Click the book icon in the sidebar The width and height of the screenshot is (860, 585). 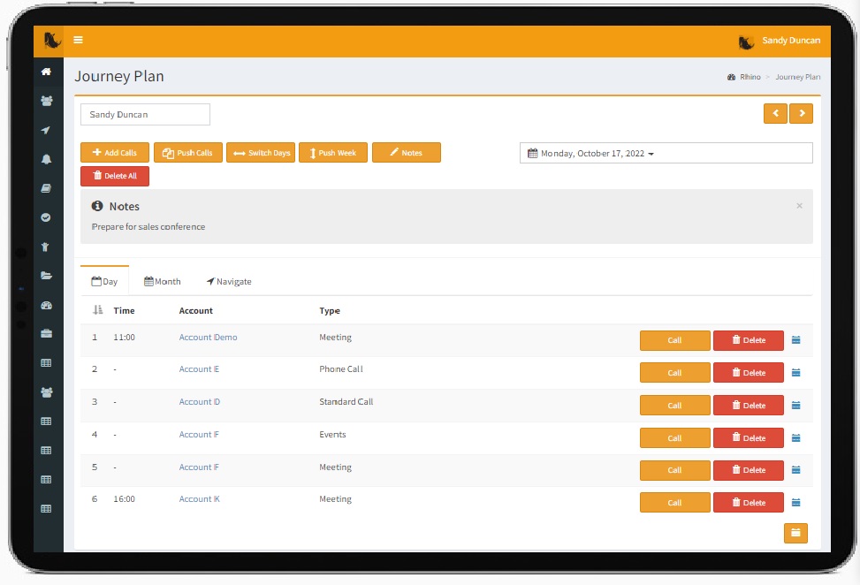coord(47,188)
